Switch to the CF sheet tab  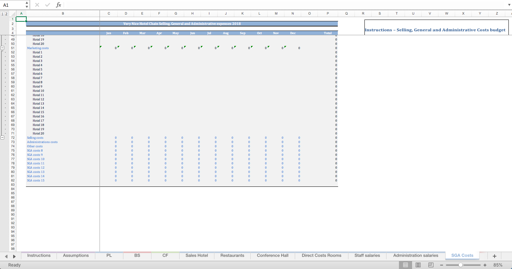coord(165,255)
